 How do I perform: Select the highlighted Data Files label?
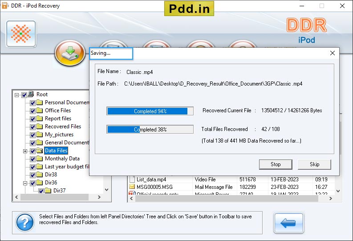[56, 151]
